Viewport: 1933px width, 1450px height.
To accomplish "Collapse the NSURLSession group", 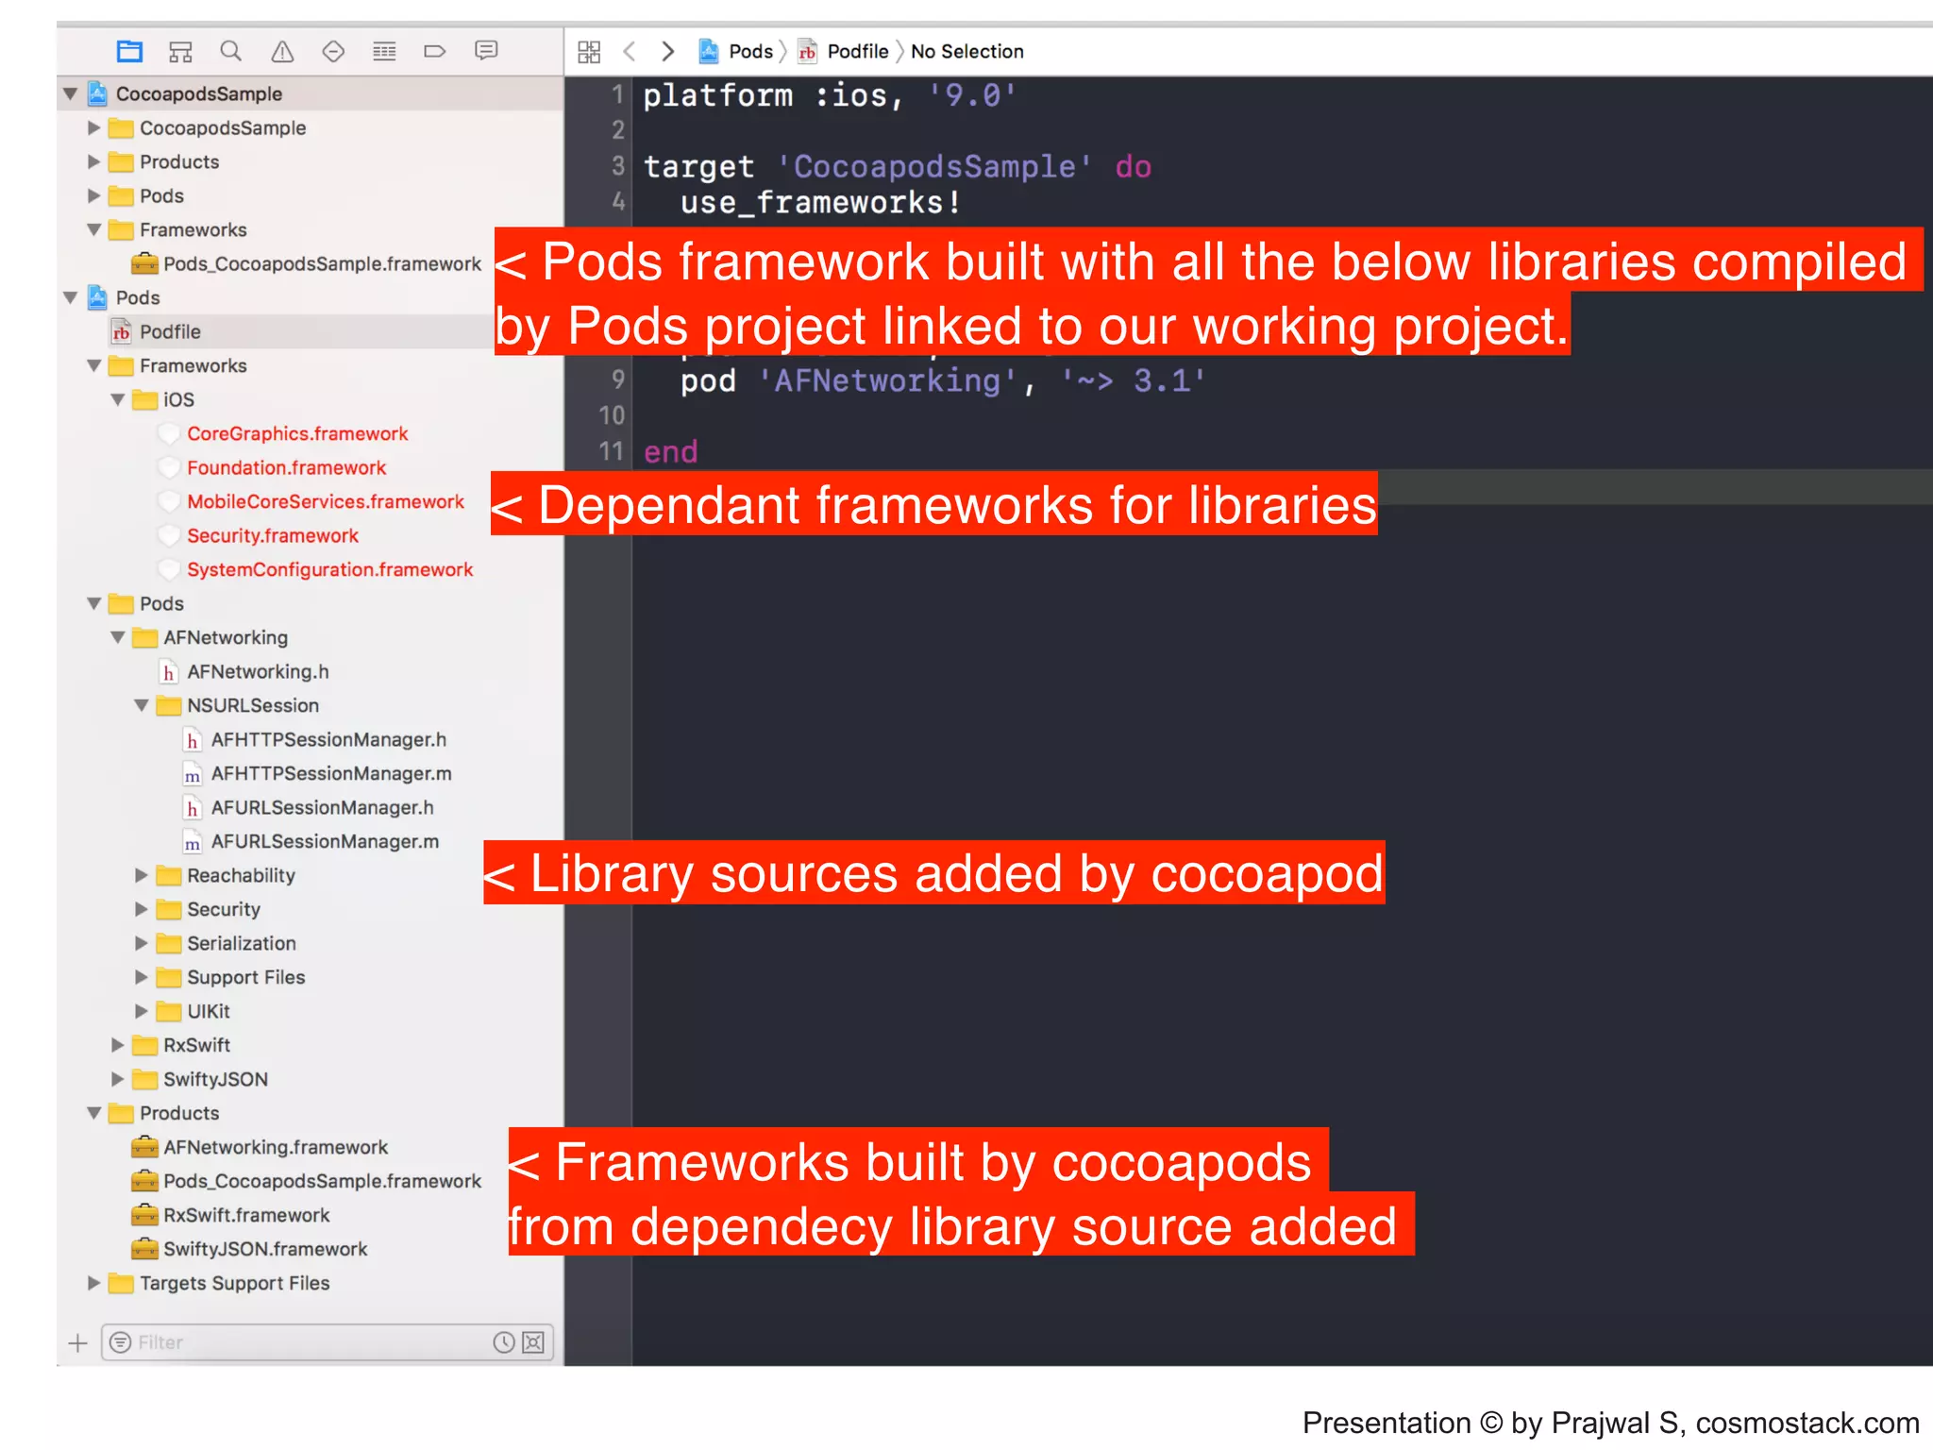I will tap(142, 705).
